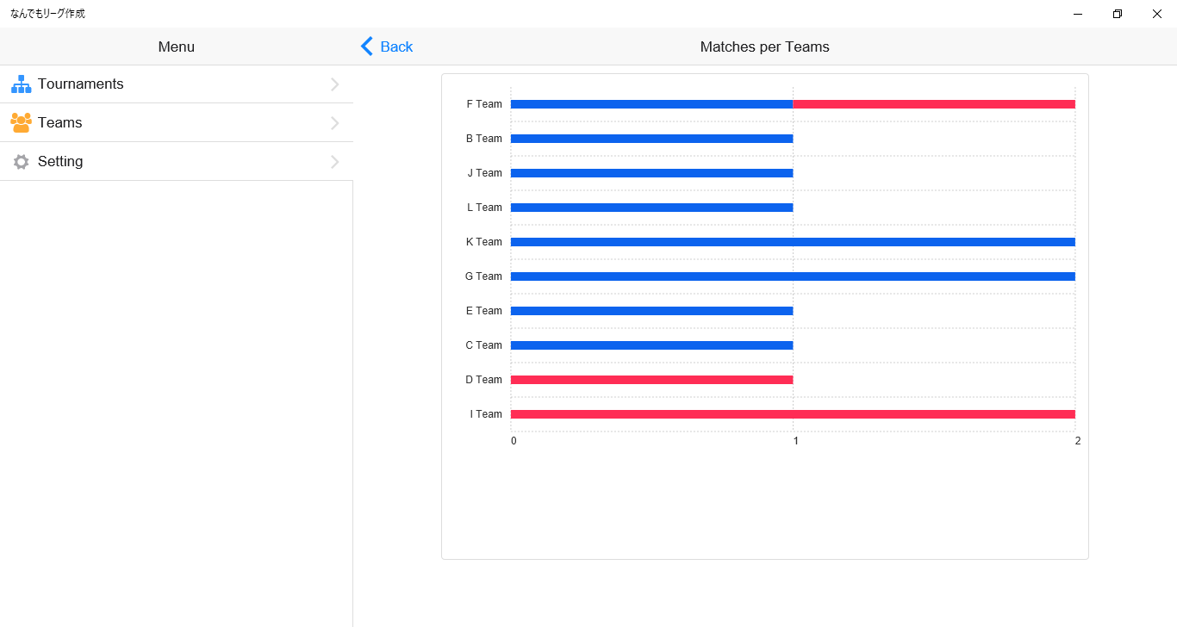Click the orange Teams people icon
This screenshot has height=627, width=1177.
click(x=22, y=122)
